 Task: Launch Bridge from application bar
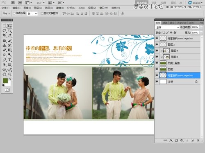point(13,2)
